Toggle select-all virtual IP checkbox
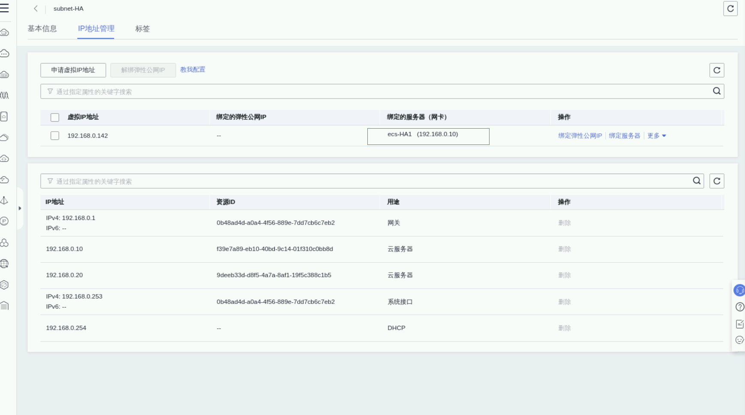 [55, 117]
